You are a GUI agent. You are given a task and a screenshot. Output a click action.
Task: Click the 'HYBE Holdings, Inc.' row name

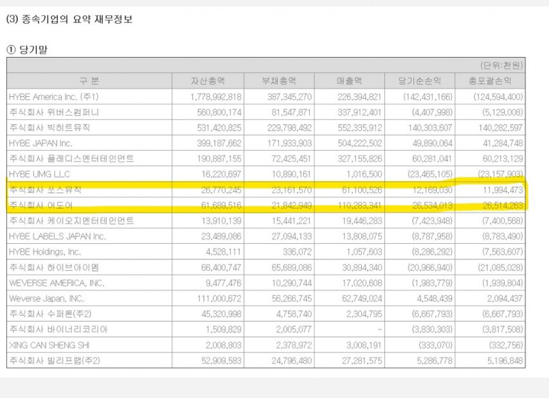(x=45, y=252)
